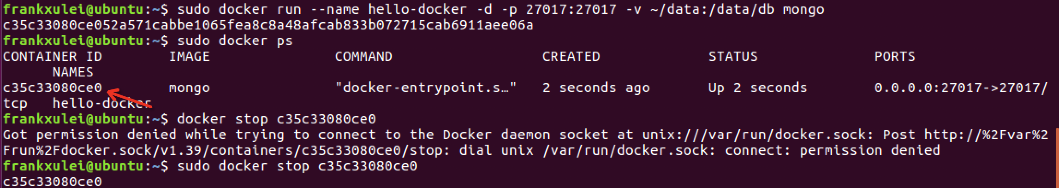
Task: Click the STATUS column header
Action: (733, 57)
